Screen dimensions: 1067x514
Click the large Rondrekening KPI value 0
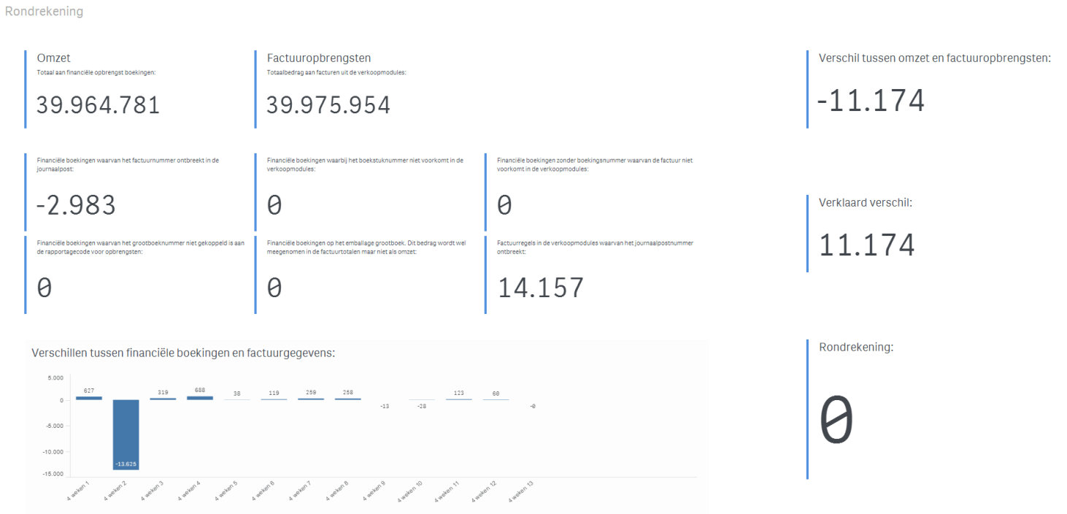[836, 422]
